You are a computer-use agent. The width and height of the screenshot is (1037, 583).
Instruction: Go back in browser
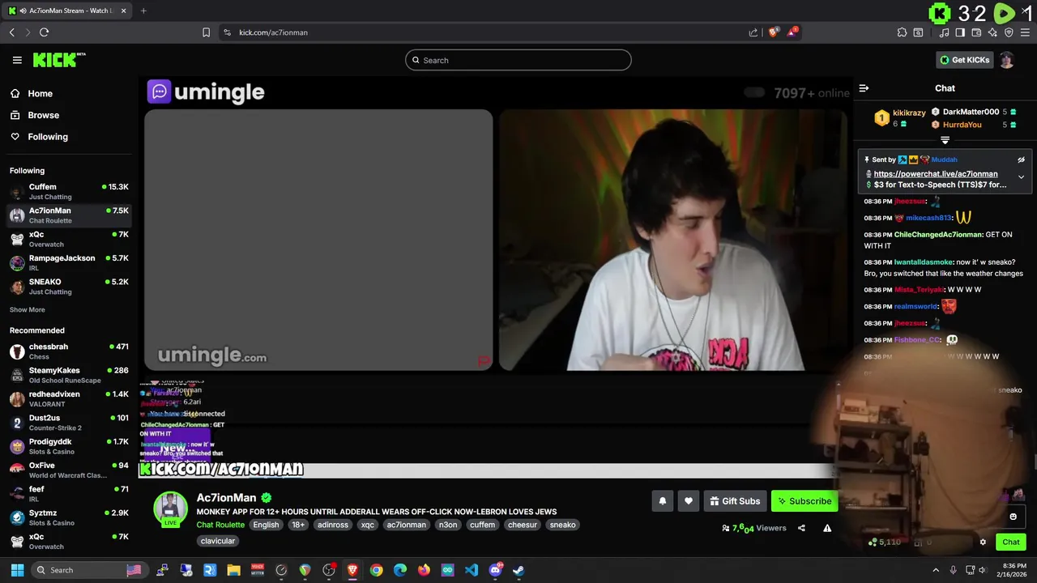pyautogui.click(x=11, y=32)
